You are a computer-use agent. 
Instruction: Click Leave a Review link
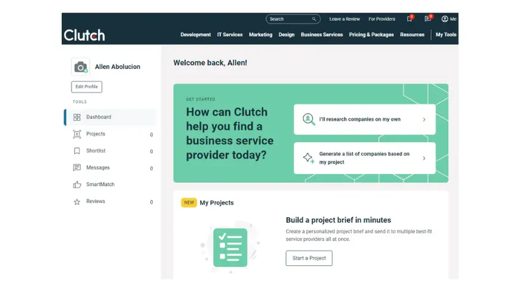[344, 19]
